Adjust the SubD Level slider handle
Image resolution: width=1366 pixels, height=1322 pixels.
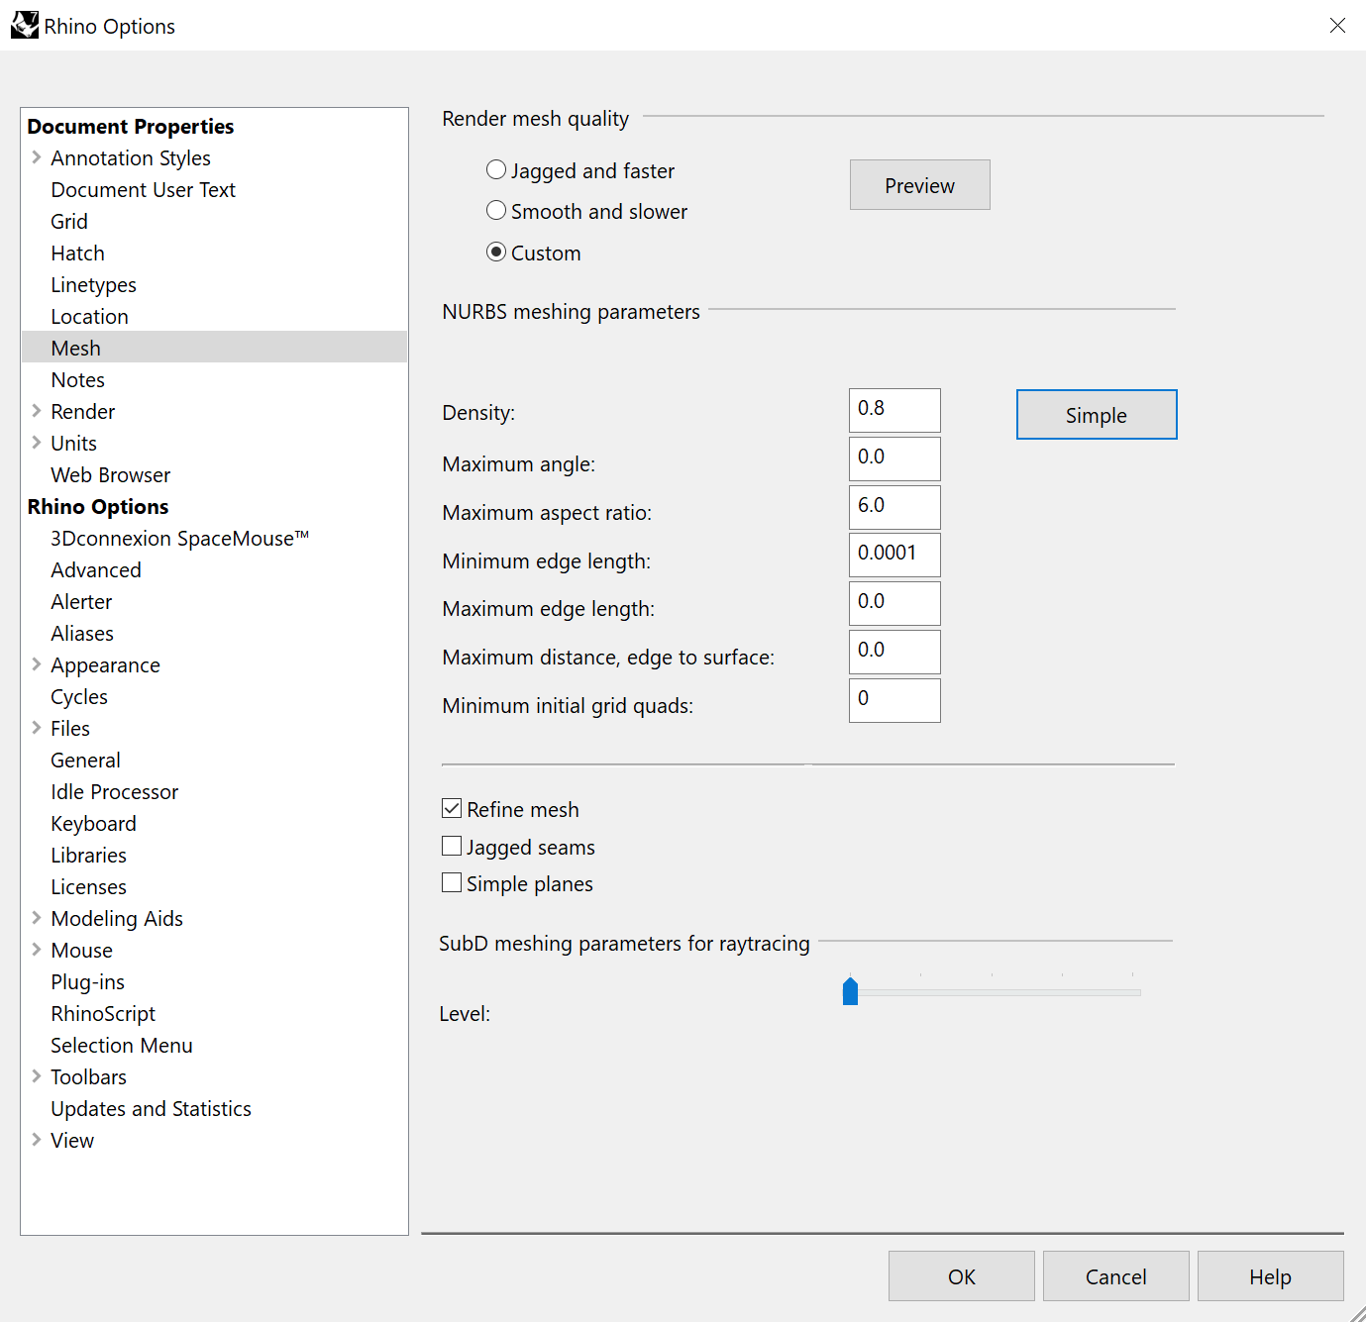click(850, 991)
